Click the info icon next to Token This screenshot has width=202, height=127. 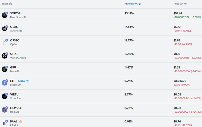point(11,4)
